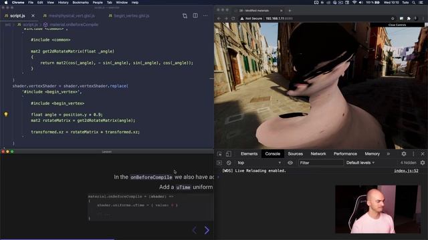Open the DevTools Sources tab

[x=295, y=154]
